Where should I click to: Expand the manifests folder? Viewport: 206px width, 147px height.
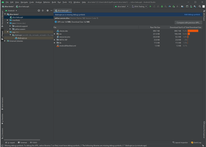(8, 20)
